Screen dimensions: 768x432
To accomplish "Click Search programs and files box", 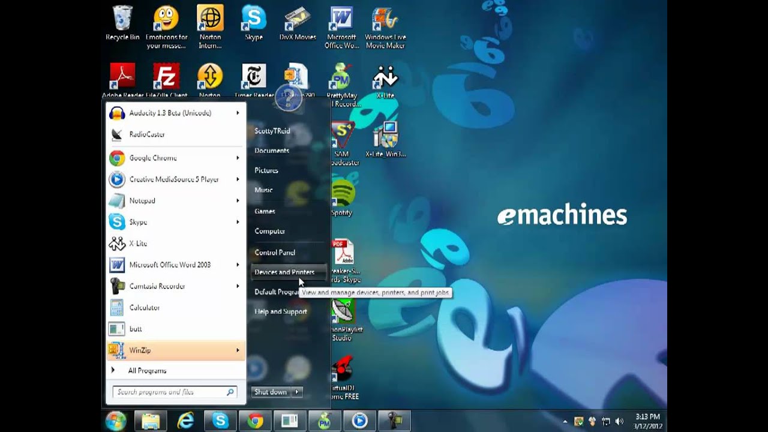I will pos(175,392).
